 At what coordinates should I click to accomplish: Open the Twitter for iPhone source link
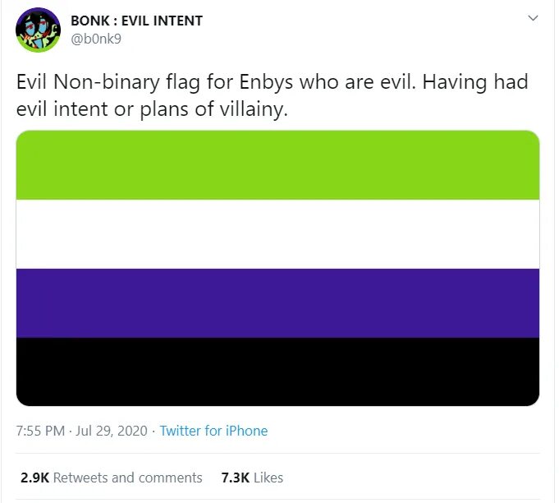213,431
